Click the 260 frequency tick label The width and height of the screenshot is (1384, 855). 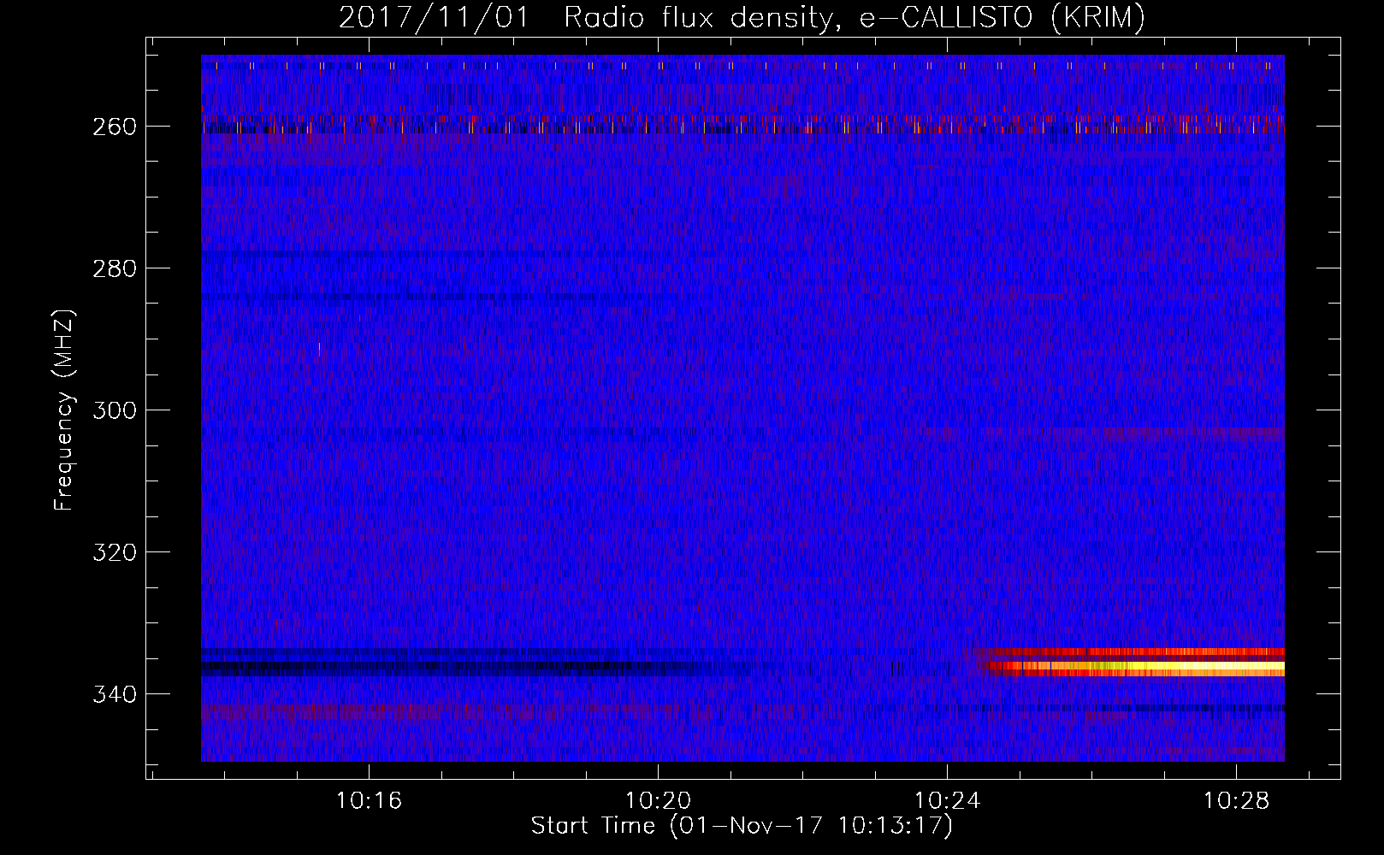pos(114,127)
